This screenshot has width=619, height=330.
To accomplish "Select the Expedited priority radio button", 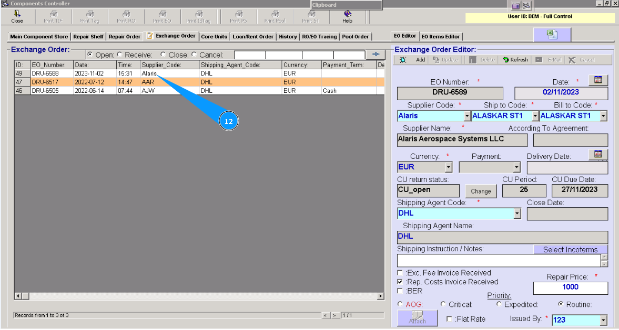I will pyautogui.click(x=499, y=304).
